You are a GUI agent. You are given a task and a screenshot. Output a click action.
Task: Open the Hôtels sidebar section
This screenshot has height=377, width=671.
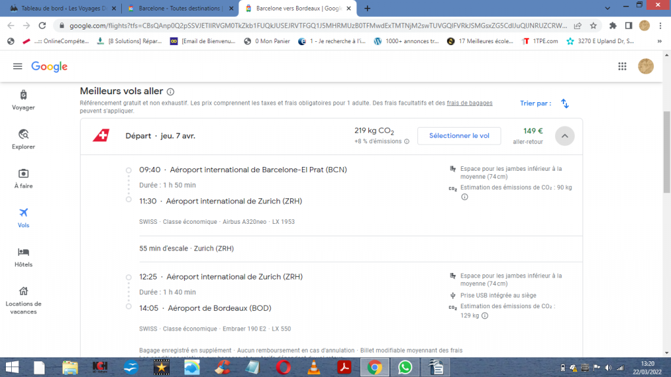coord(23,257)
